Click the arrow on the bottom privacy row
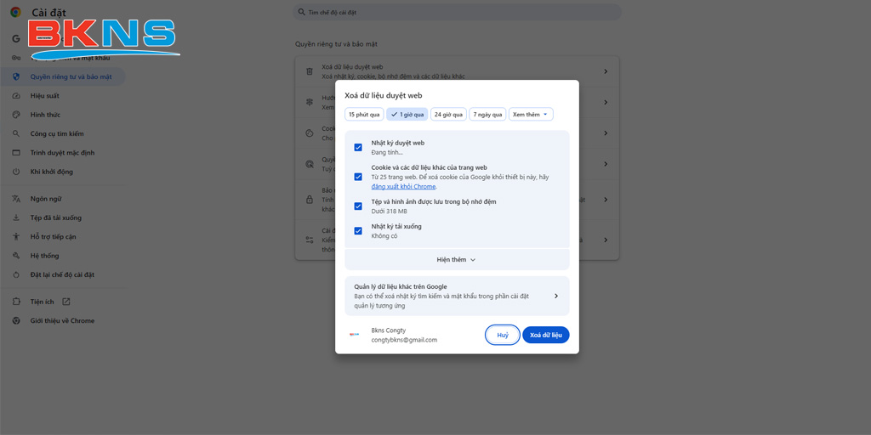Viewport: 871px width, 435px height. click(x=606, y=240)
